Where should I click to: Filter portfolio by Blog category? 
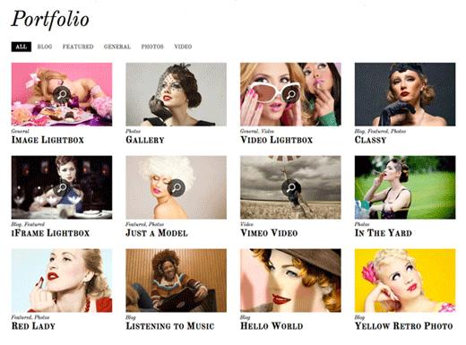pos(45,47)
